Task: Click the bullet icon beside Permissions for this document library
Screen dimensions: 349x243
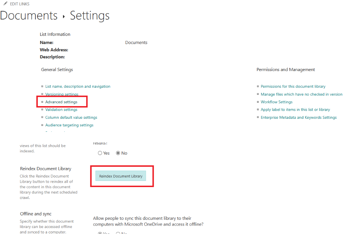Action: pos(258,86)
